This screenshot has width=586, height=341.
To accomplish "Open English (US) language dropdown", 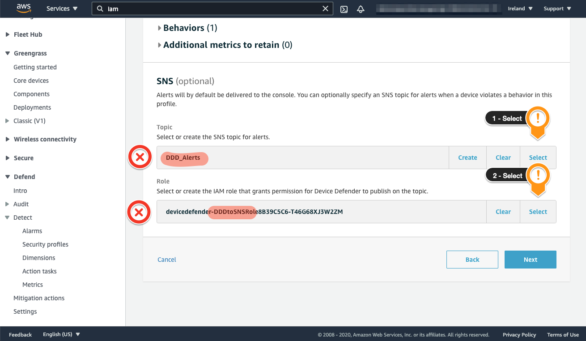I will 61,334.
